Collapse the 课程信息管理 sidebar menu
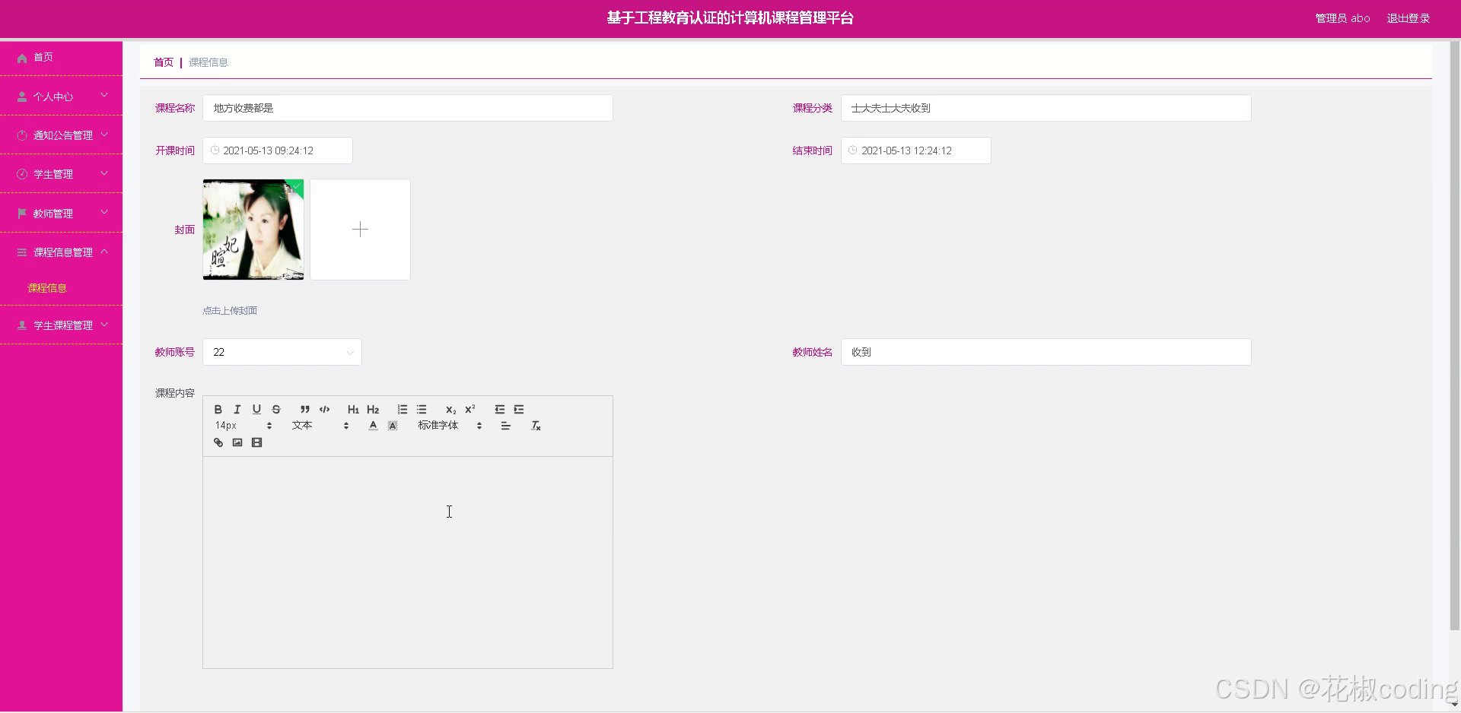The image size is (1461, 713). [61, 252]
